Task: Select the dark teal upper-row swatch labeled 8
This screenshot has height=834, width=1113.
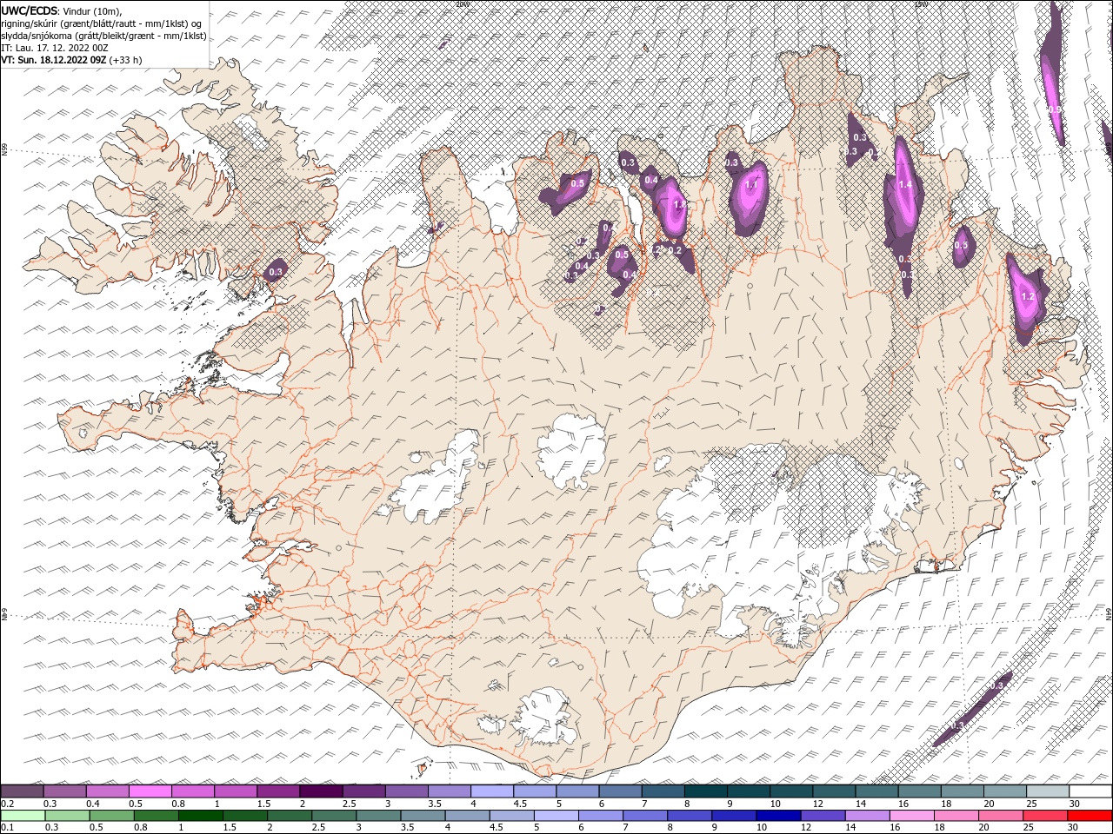Action: click(x=705, y=791)
